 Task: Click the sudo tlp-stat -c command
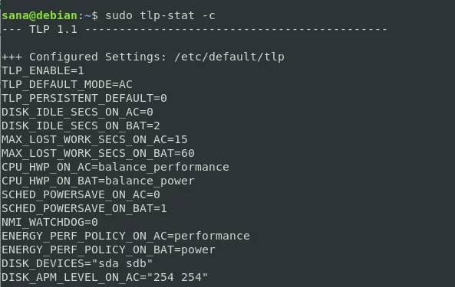click(x=160, y=15)
